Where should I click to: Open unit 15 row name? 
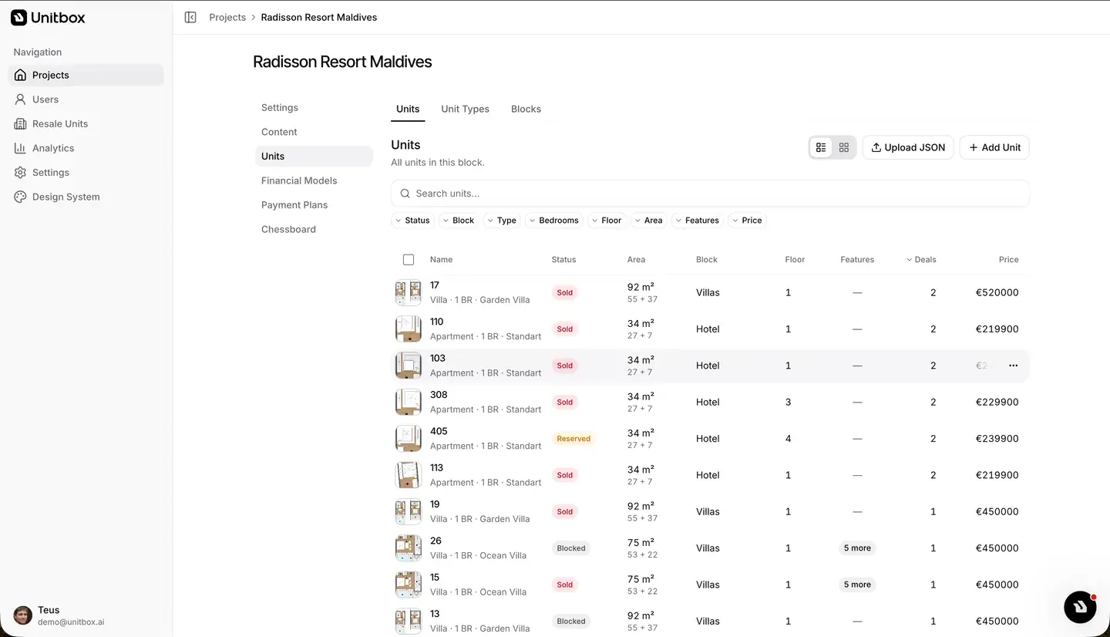coord(435,578)
